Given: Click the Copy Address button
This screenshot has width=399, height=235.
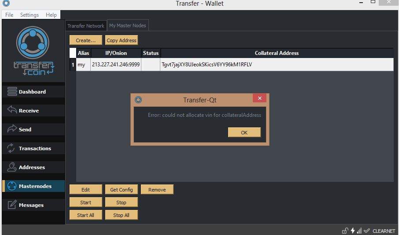Looking at the screenshot, I should (x=122, y=40).
